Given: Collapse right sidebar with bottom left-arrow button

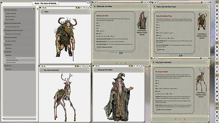Looking at the screenshot, I should click(217, 120).
